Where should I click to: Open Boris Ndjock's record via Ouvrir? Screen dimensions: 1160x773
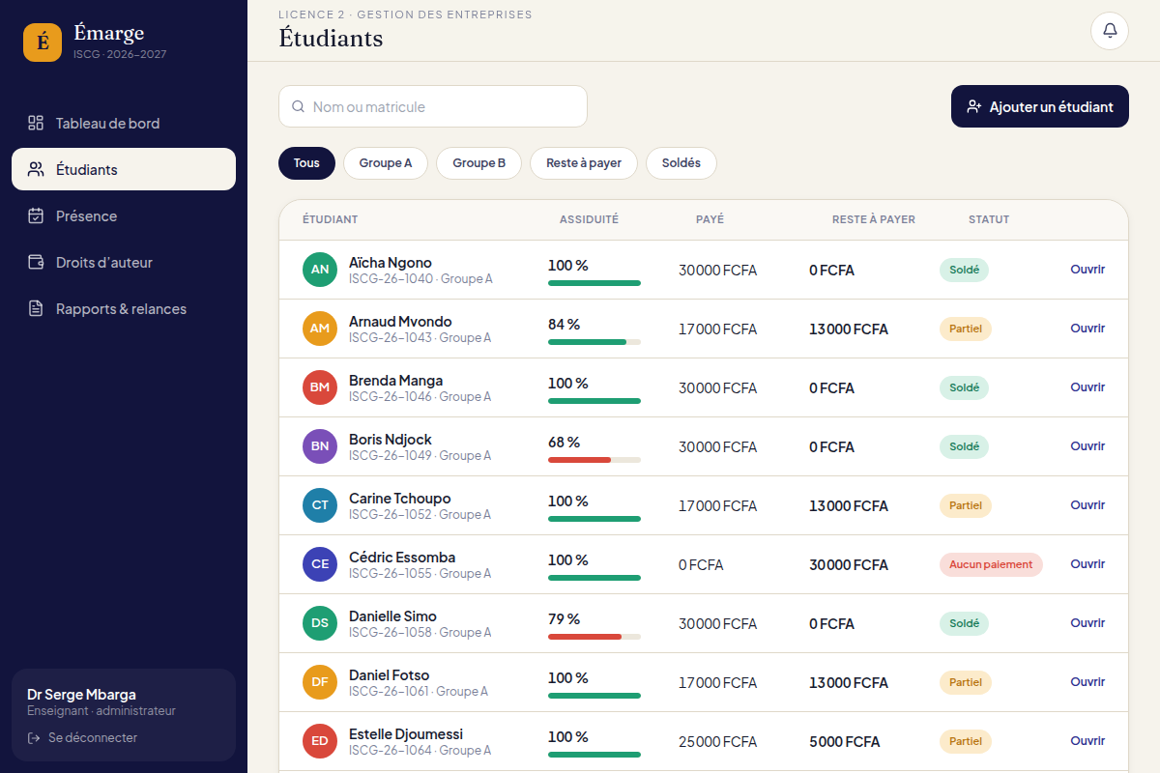coord(1087,446)
